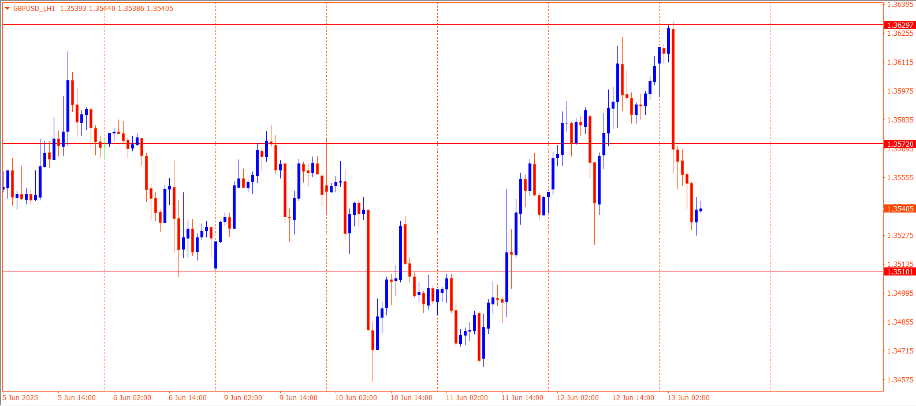Click the 5 Jun 2025 date label
Viewport: 916px width, 406px height.
tap(21, 398)
